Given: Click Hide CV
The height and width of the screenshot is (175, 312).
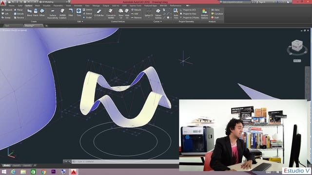Looking at the screenshot, I should coord(127,14).
